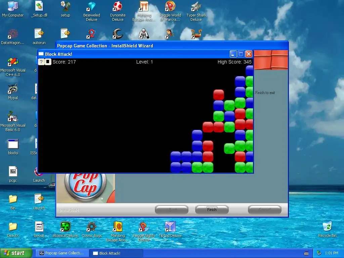Click the keyboard icon in system tray

pyautogui.click(x=306, y=253)
